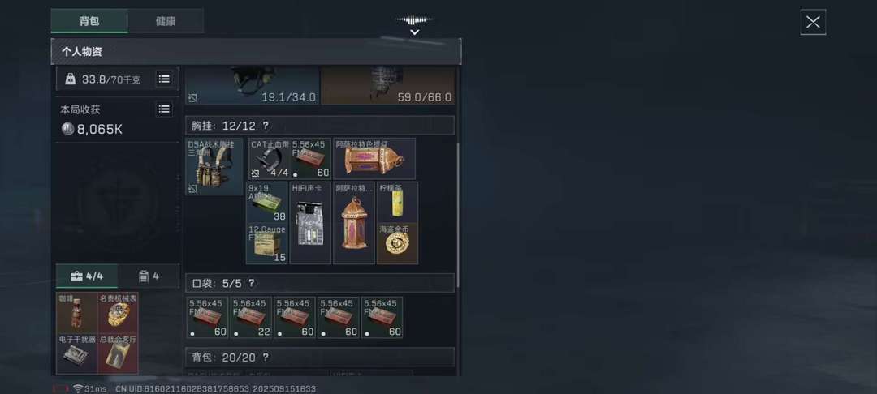Select the electronic jammer in safe box
The image size is (877, 394).
[x=77, y=353]
